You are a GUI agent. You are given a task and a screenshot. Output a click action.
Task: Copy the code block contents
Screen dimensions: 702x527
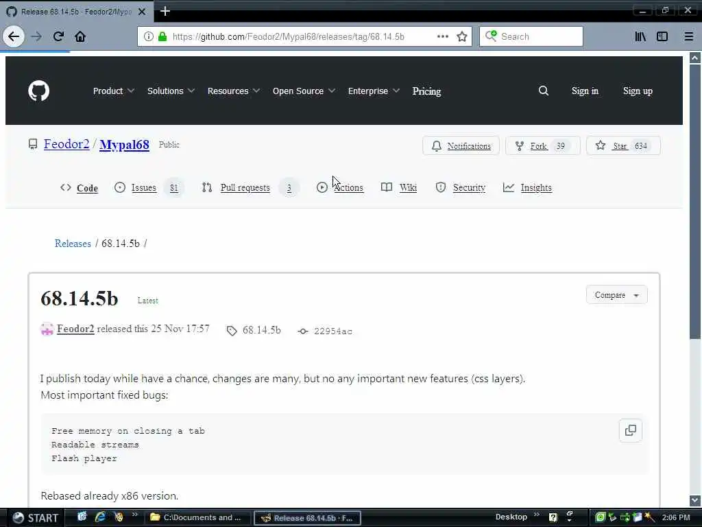click(x=631, y=430)
